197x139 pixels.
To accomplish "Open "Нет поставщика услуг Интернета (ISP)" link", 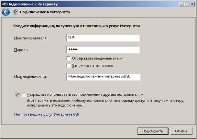I will (x=47, y=114).
